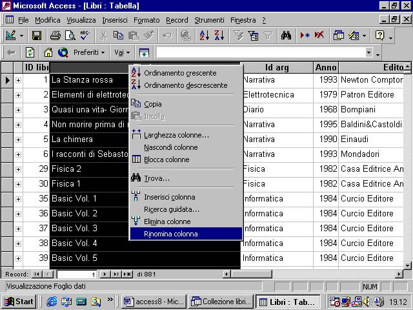The height and width of the screenshot is (310, 413).
Task: Open the Strumenti menu
Action: tap(209, 20)
